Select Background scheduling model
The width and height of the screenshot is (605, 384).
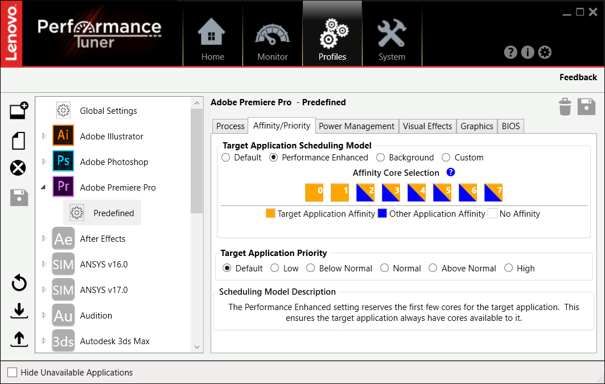click(x=405, y=158)
